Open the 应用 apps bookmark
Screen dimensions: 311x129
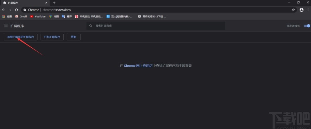point(7,17)
